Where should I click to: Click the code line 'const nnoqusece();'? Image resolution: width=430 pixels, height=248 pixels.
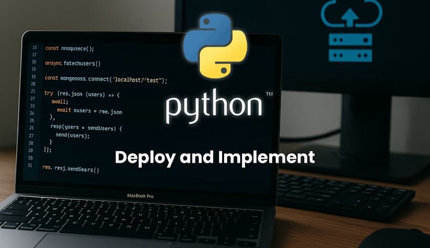coord(69,49)
